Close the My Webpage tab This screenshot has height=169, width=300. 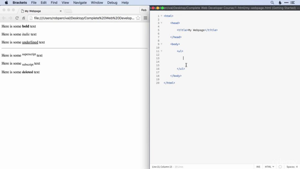[x=61, y=11]
